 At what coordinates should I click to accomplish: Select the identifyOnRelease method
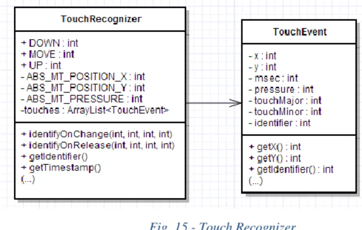tap(98, 145)
